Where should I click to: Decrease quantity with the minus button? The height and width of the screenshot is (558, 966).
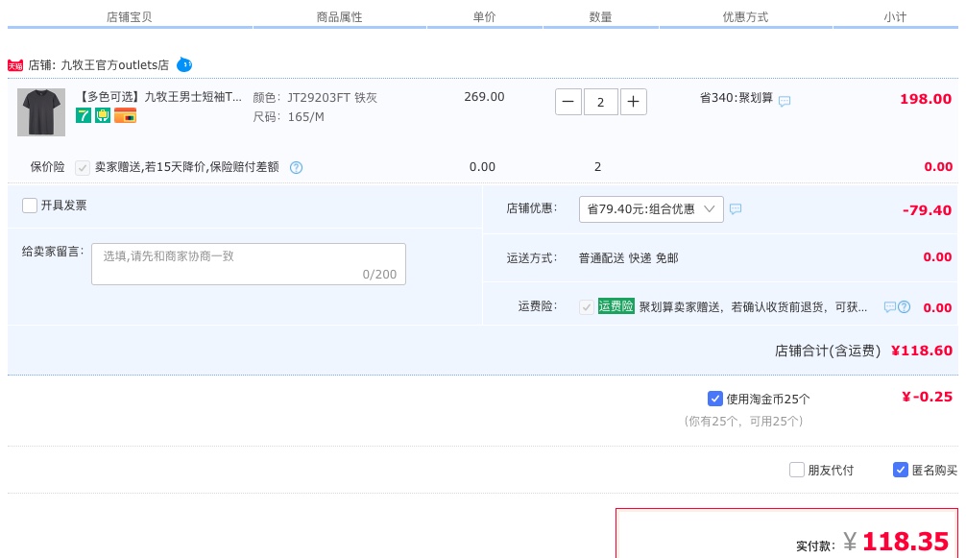[568, 102]
